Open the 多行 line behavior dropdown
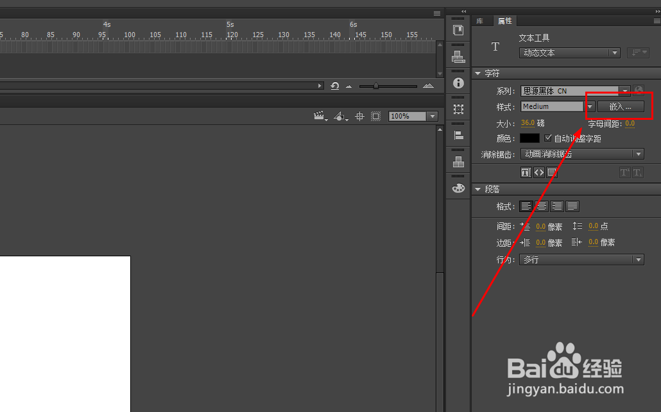This screenshot has width=661, height=412. coord(582,260)
